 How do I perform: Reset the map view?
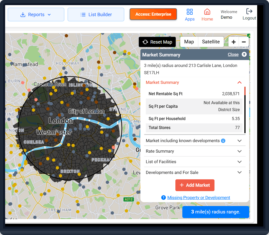157,42
